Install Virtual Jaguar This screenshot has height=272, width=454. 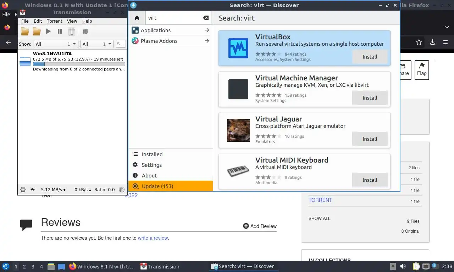[x=370, y=139]
